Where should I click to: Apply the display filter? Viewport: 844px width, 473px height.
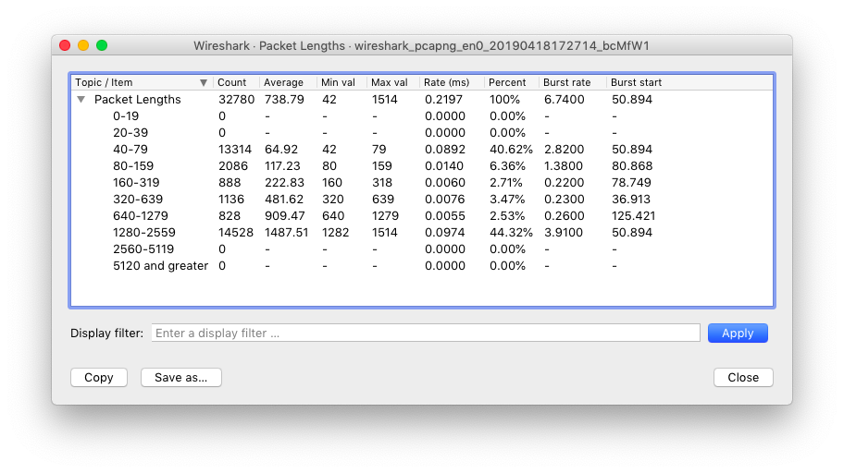[x=738, y=334]
